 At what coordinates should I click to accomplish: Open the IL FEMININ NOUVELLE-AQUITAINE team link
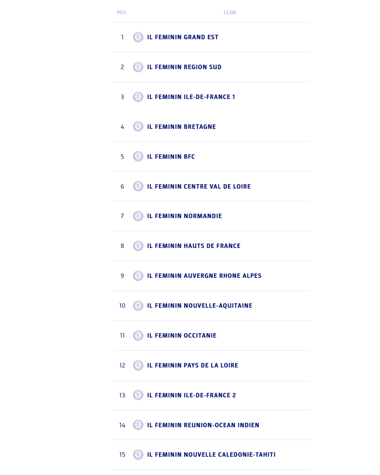[199, 306]
